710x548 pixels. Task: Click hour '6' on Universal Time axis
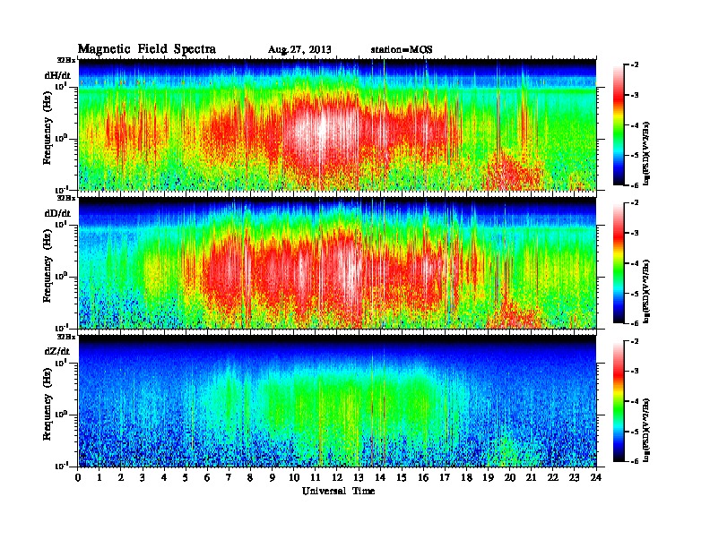coord(207,477)
